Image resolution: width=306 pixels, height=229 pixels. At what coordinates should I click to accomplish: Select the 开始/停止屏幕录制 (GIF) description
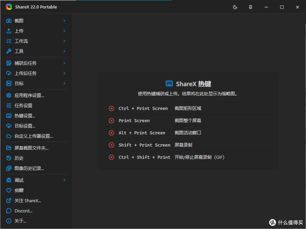199,157
